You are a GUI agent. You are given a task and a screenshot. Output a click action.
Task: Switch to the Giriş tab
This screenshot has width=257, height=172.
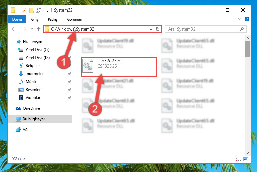tap(35, 19)
